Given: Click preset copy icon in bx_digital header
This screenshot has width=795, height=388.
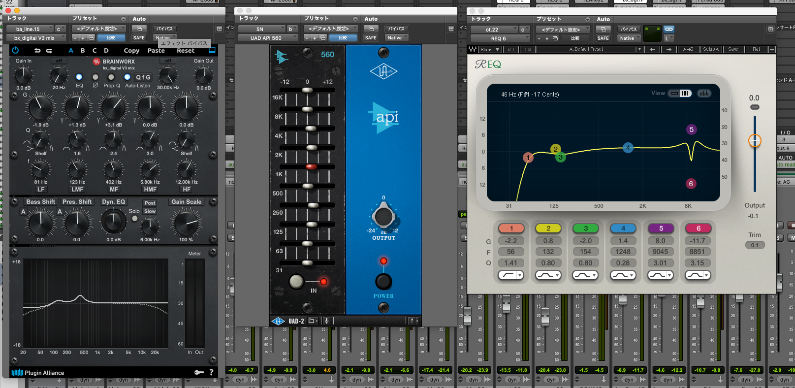Looking at the screenshot, I should tap(91, 38).
